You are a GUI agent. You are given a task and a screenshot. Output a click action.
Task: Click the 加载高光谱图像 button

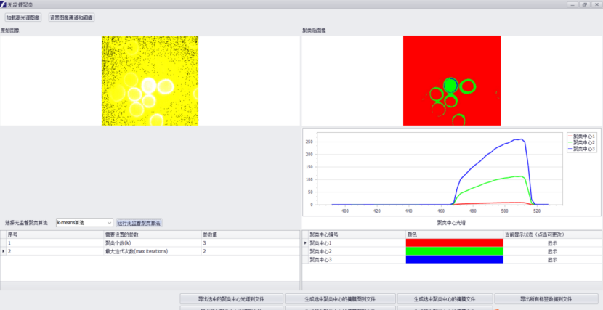[23, 17]
